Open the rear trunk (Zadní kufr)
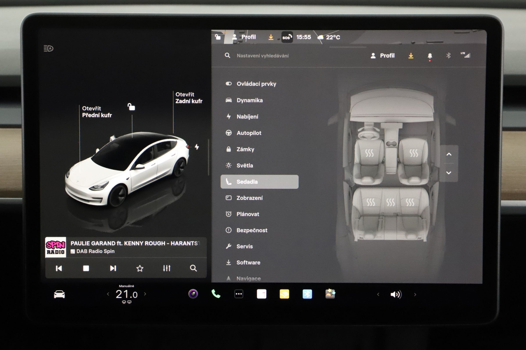The height and width of the screenshot is (350, 526). point(189,98)
